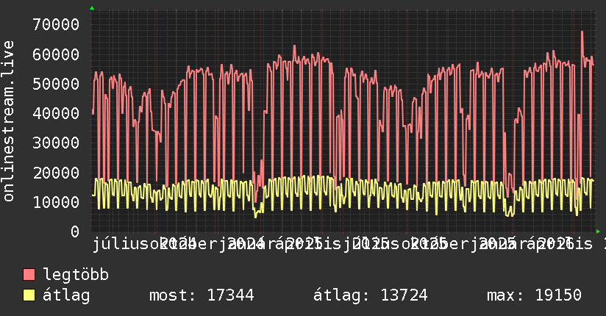Click the most: 17344 statistic
Image resolution: width=606 pixels, height=316 pixels.
202,295
